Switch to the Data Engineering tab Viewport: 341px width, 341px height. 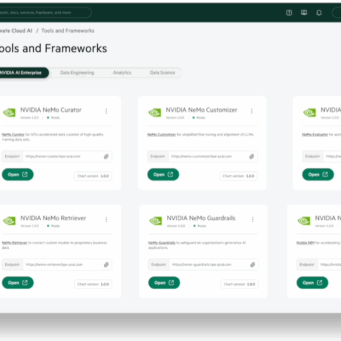click(77, 73)
